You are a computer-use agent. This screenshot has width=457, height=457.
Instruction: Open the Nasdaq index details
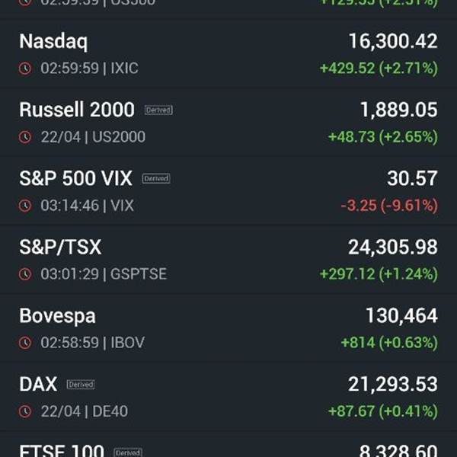click(228, 53)
